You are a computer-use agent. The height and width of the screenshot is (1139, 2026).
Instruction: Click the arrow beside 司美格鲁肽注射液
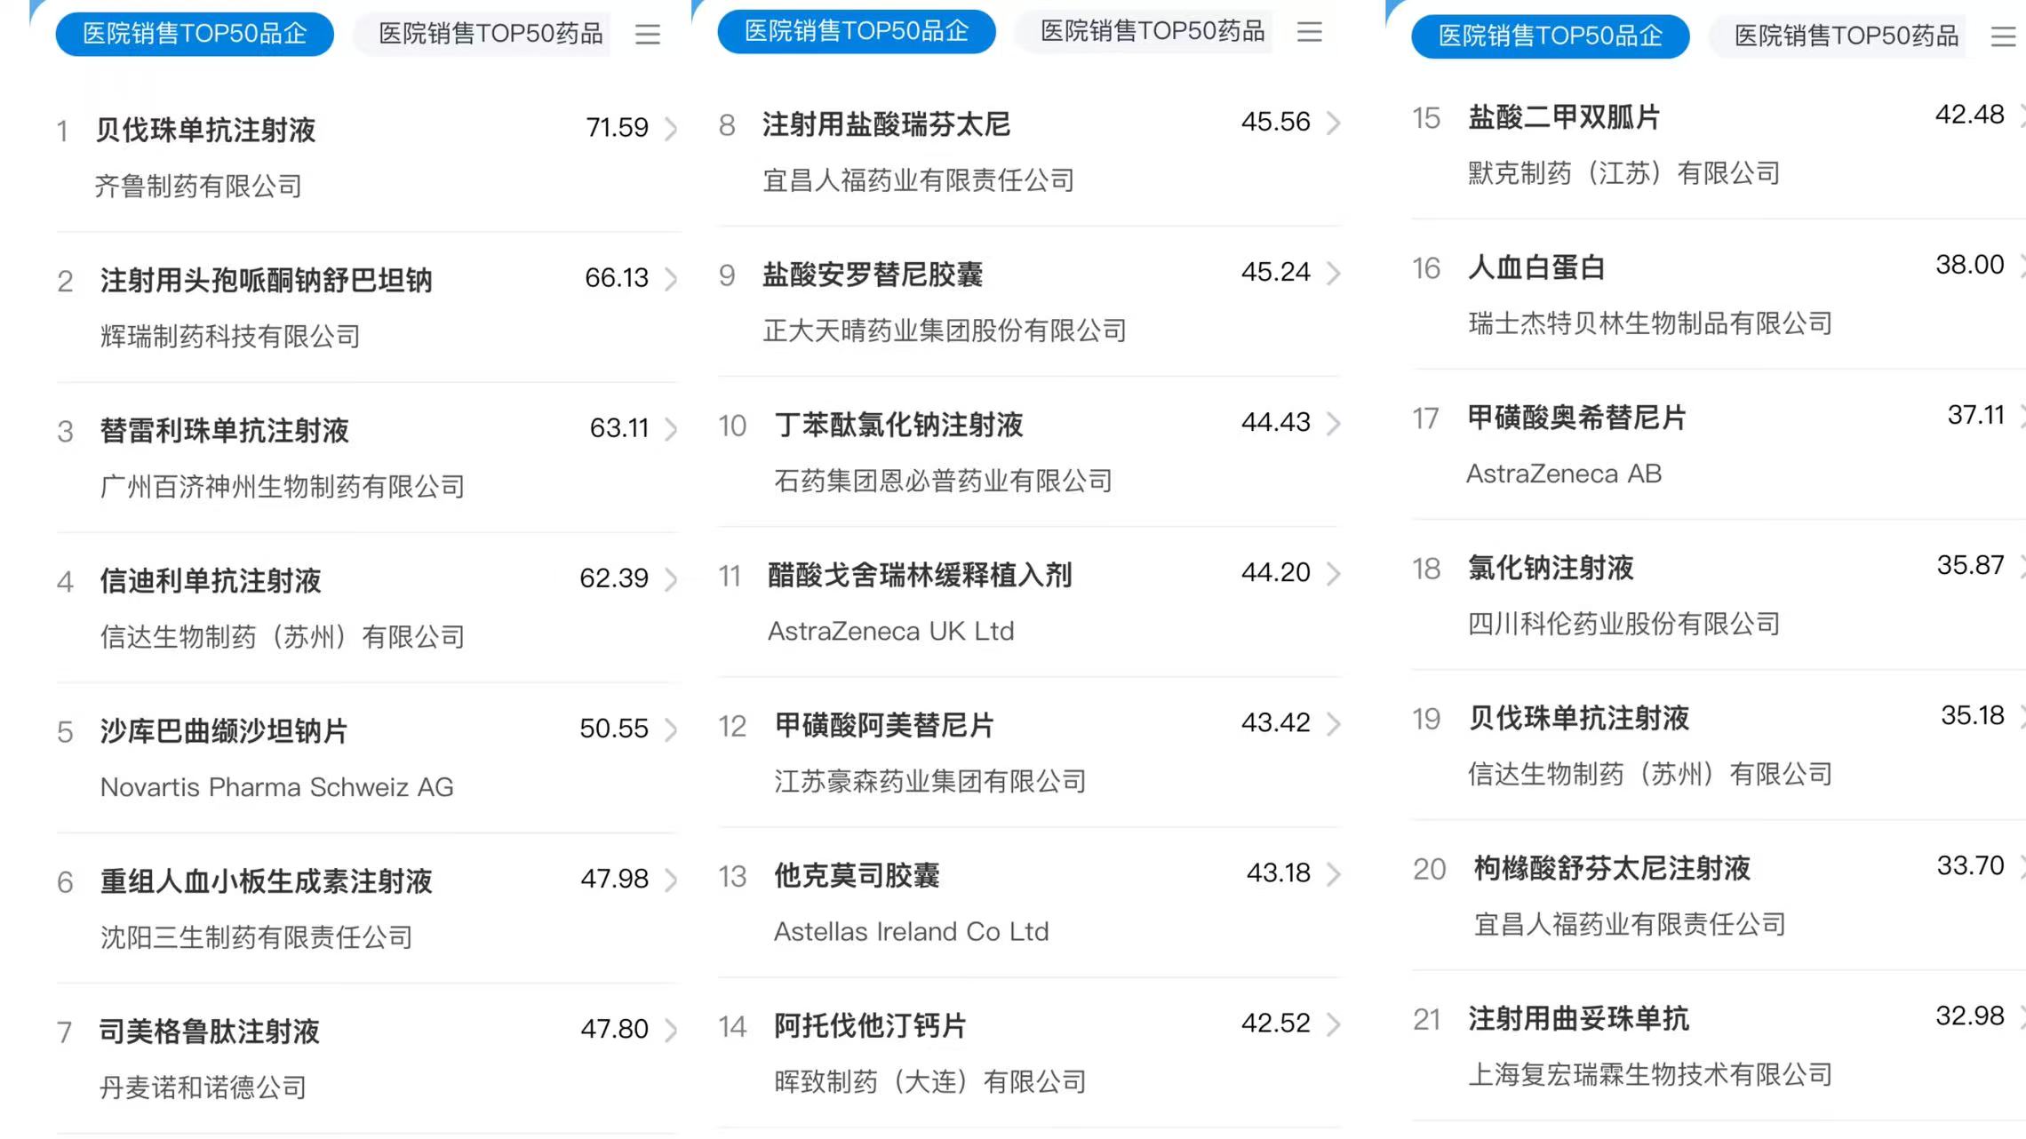click(672, 1029)
